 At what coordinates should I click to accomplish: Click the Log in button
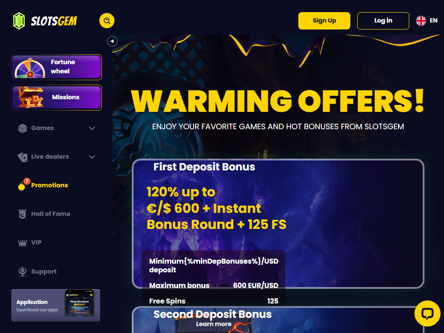383,21
